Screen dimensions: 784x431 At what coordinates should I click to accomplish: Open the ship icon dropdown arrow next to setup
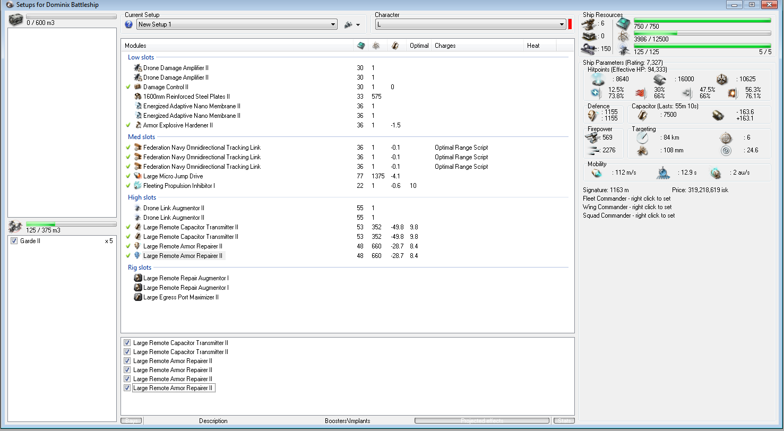tap(358, 25)
